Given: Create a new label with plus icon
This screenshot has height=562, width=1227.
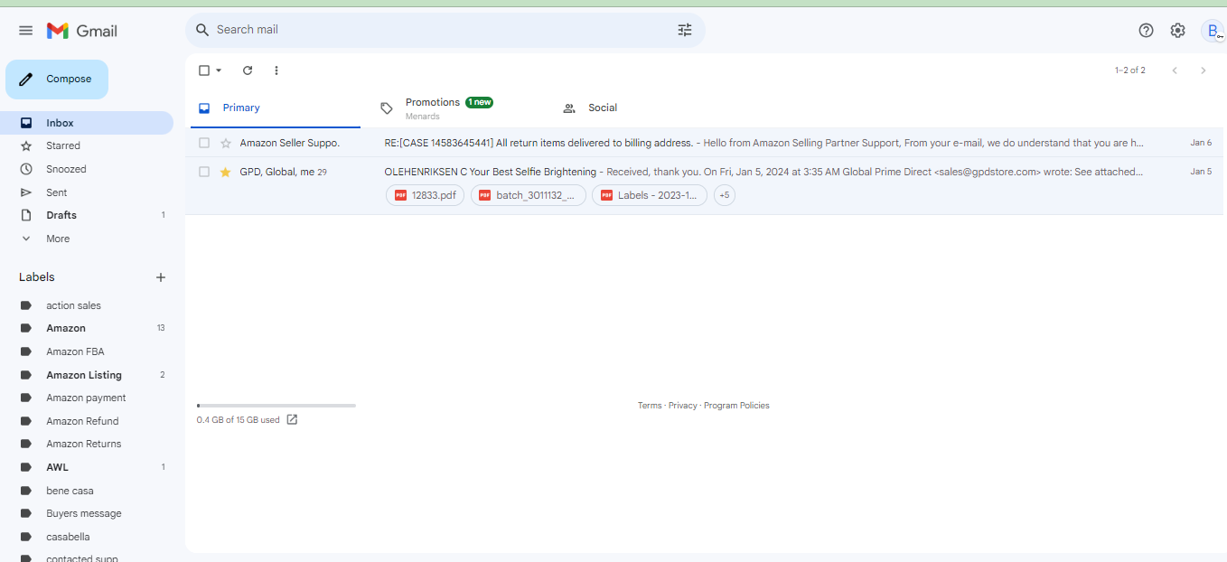Looking at the screenshot, I should tap(161, 277).
